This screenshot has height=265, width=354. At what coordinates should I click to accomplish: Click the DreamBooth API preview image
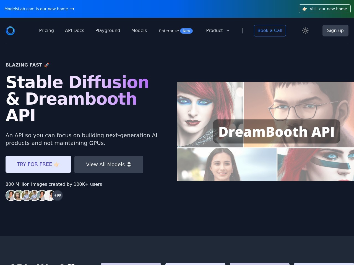265,131
